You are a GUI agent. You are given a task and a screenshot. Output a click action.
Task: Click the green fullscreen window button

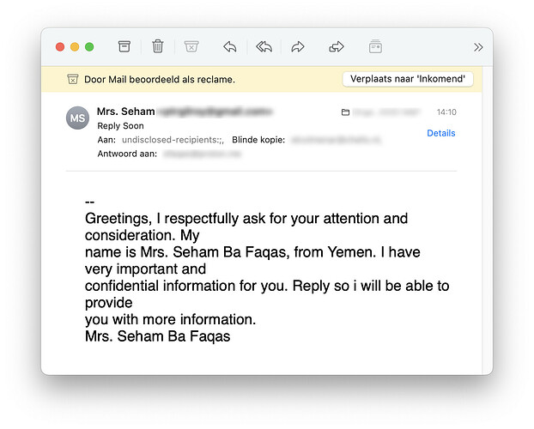click(89, 46)
